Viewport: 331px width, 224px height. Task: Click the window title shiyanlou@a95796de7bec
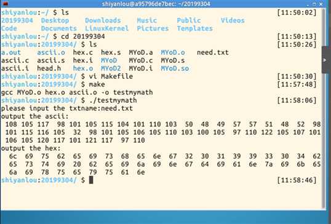(x=156, y=4)
